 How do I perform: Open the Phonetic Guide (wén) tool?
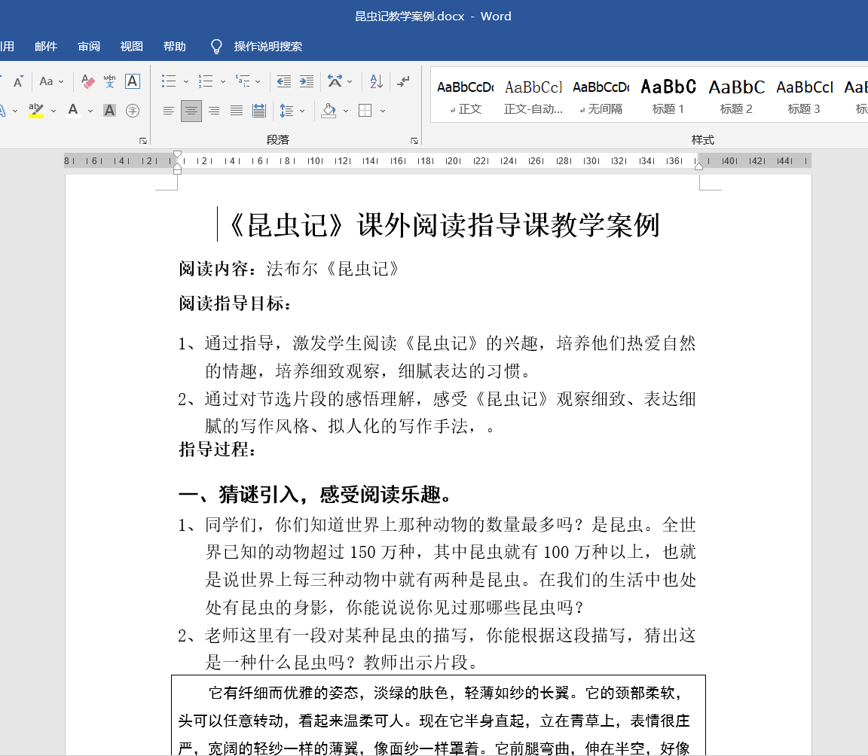tap(110, 81)
